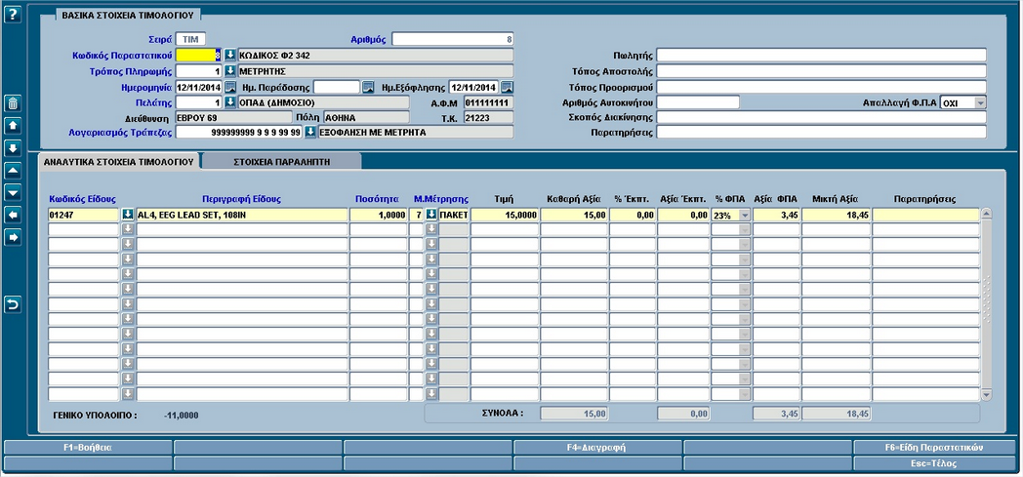Viewport: 1023px width, 477px height.
Task: Switch to ΣΤΟΙΧΕΙΑ ΠΑΡΑΛΗΠΤΗ tab
Action: pos(281,162)
